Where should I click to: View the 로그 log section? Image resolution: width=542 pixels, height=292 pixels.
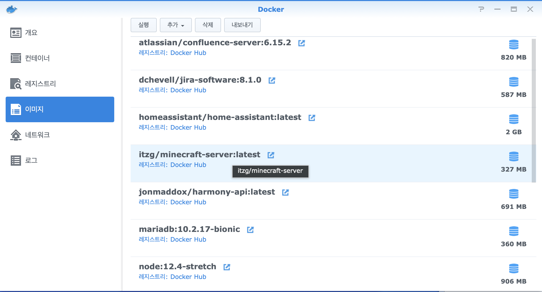click(31, 161)
